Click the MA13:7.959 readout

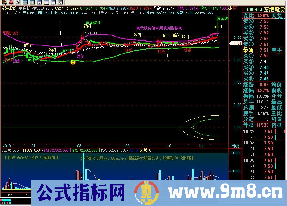pyautogui.click(x=140, y=8)
